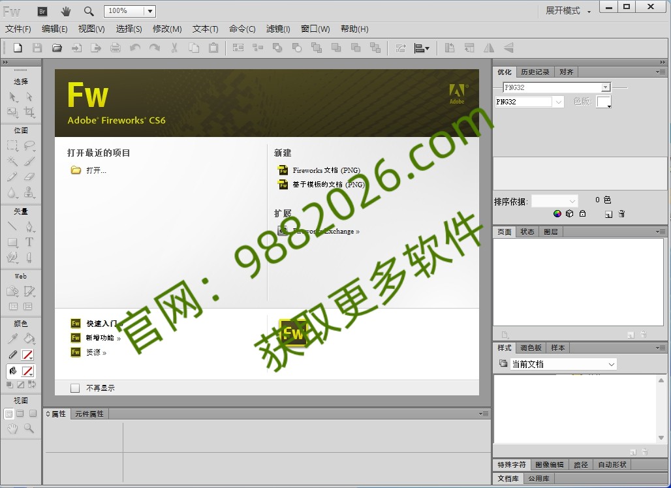
Task: Select the Brush tool
Action: pos(29,161)
